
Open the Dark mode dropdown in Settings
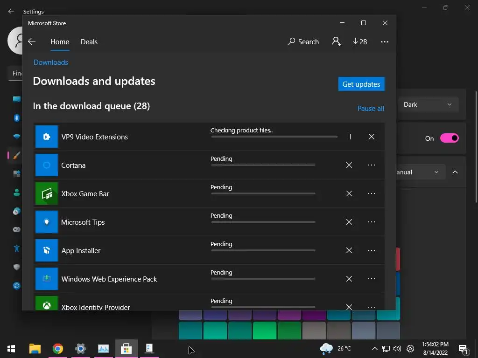tap(428, 104)
